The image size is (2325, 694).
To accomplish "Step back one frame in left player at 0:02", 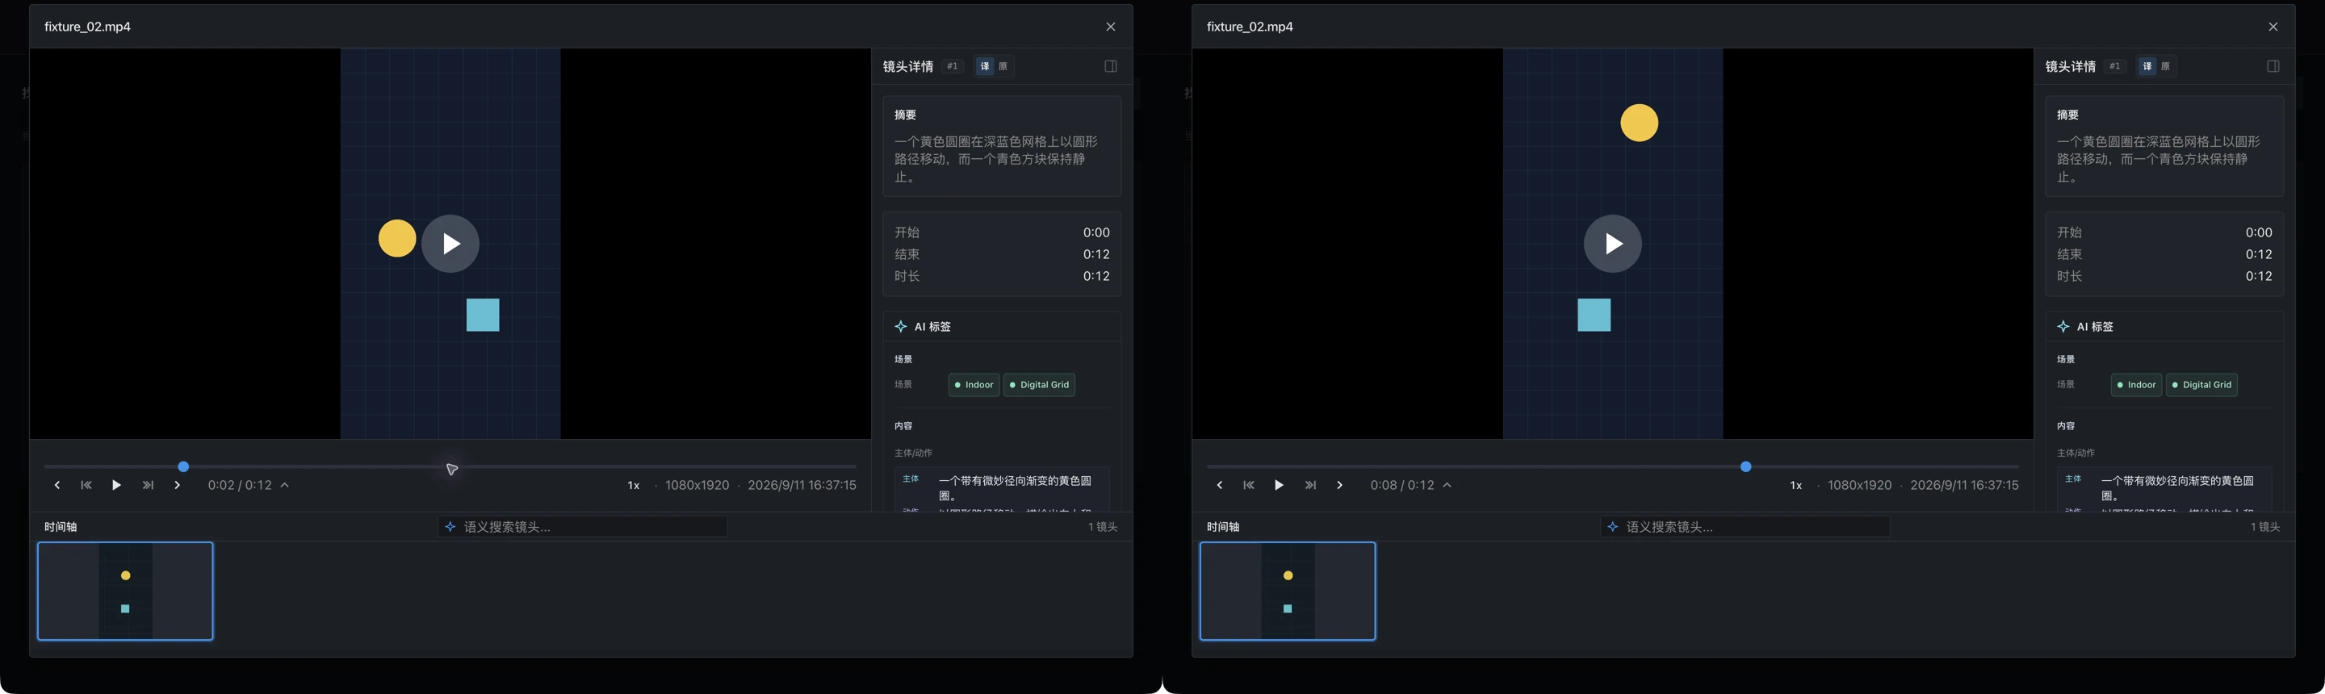I will coord(57,486).
